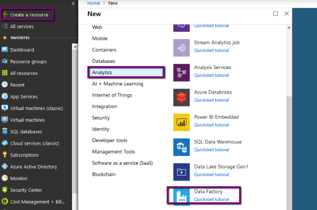Select the Analysis Services icon
Image resolution: width=317 pixels, height=210 pixels.
181,72
